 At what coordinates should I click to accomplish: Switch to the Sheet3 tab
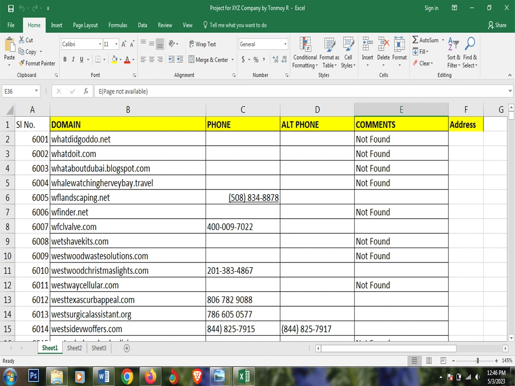tap(99, 348)
